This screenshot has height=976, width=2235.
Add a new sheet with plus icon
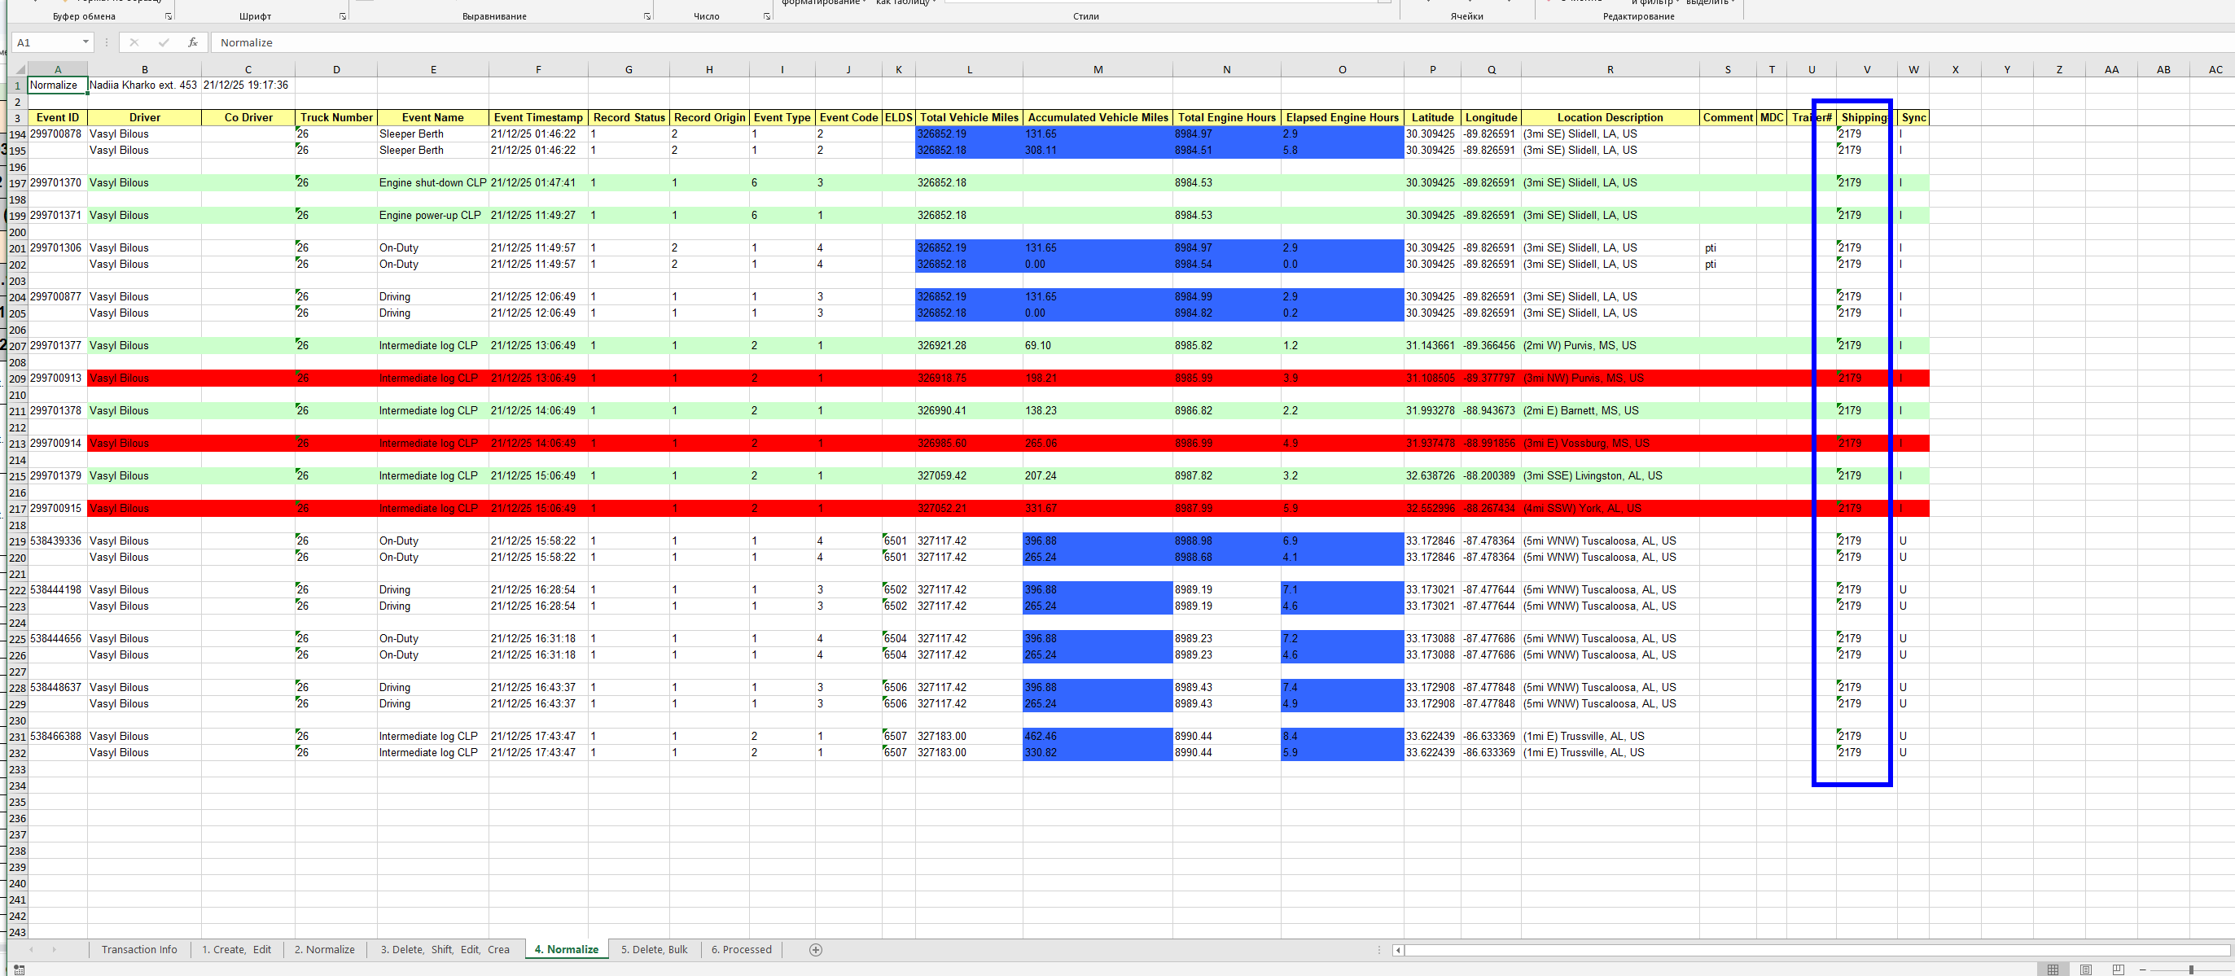815,950
